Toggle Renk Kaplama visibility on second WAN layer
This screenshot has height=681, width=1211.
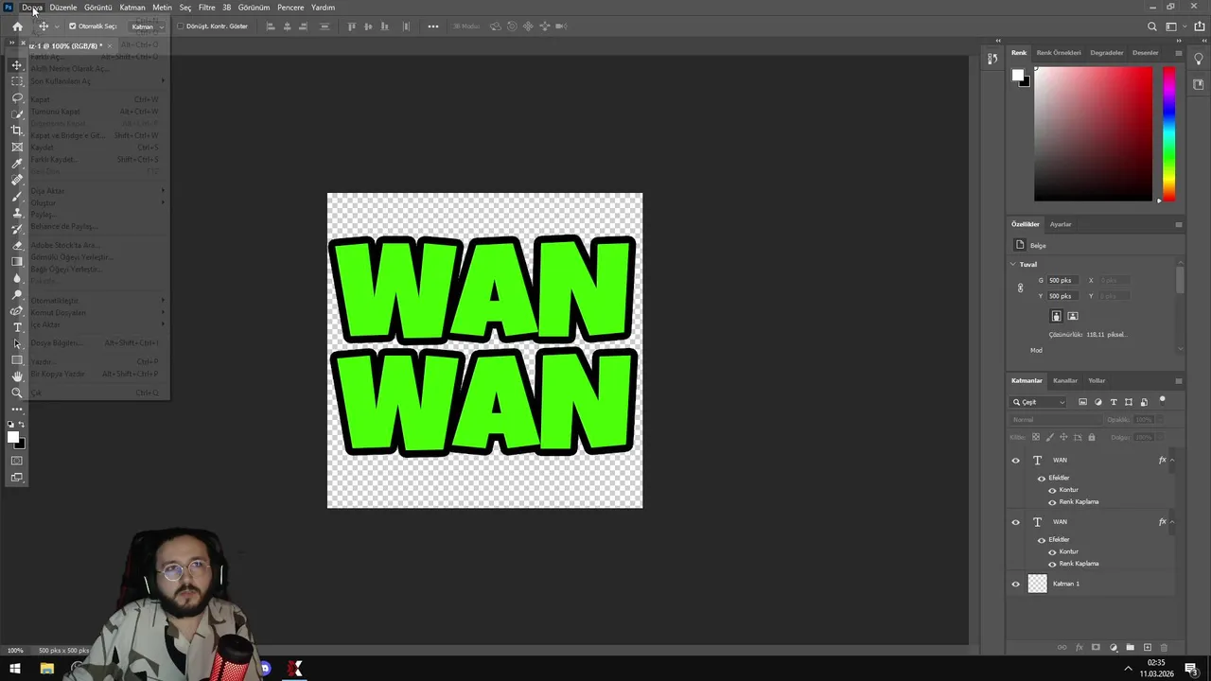point(1052,564)
